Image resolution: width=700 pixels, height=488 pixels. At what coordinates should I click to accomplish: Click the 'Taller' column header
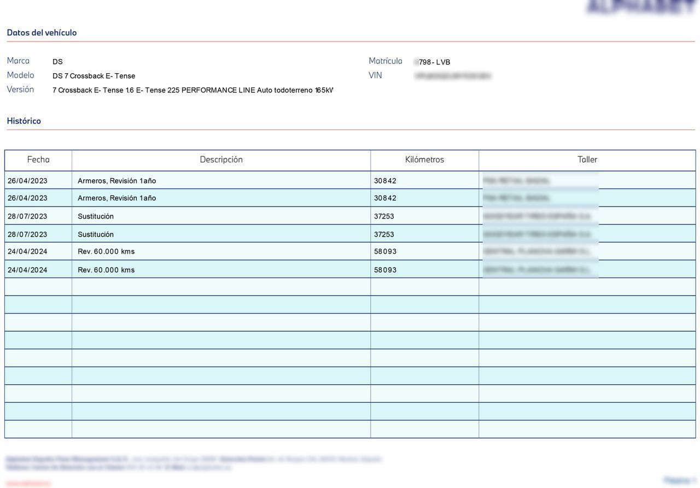pos(587,160)
